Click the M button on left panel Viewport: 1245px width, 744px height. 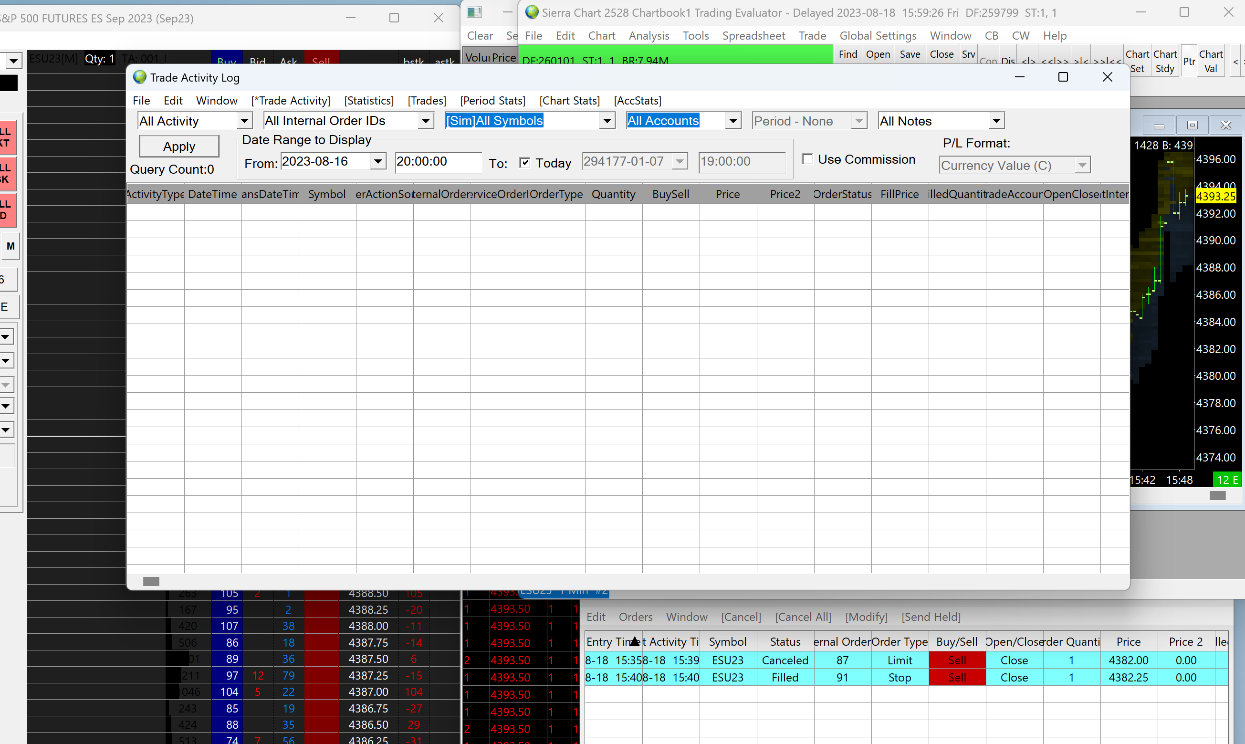click(10, 246)
